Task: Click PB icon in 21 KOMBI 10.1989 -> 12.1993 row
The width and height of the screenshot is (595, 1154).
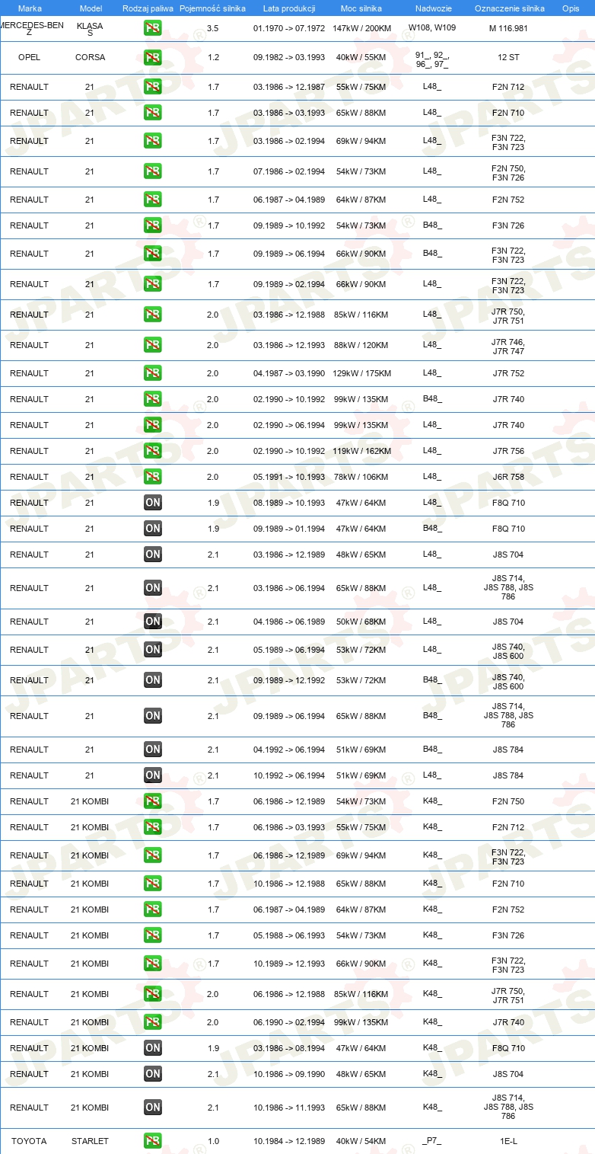Action: point(152,964)
